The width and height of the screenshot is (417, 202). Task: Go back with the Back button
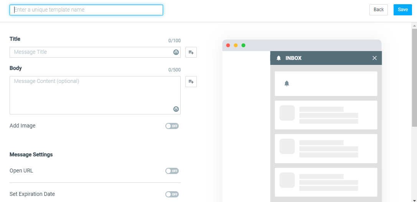[378, 10]
